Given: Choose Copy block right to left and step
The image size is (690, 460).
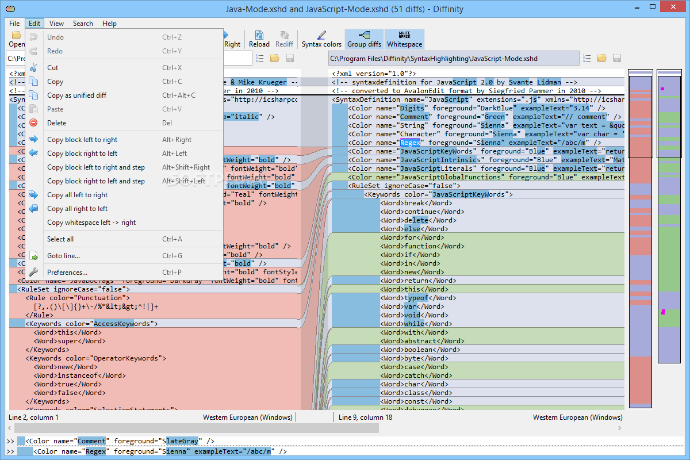Looking at the screenshot, I should (x=124, y=181).
